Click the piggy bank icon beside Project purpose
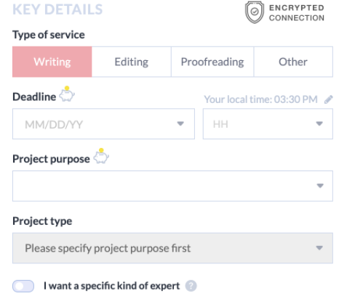 pyautogui.click(x=101, y=156)
